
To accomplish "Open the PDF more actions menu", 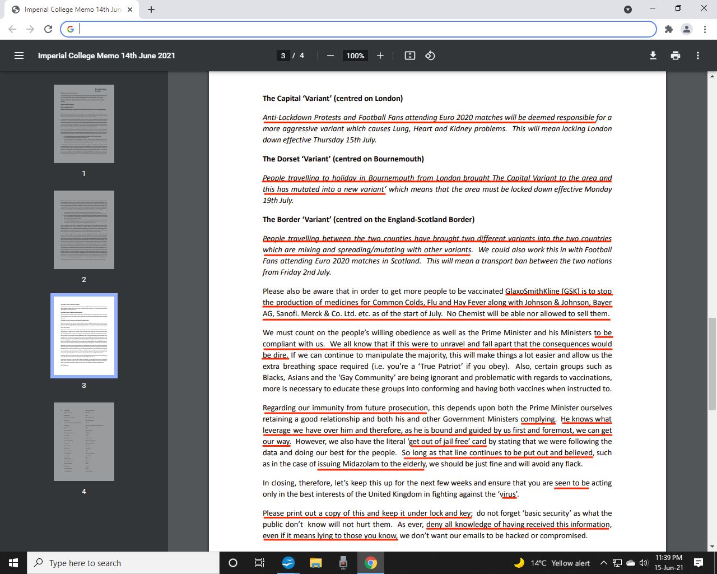I will point(698,55).
